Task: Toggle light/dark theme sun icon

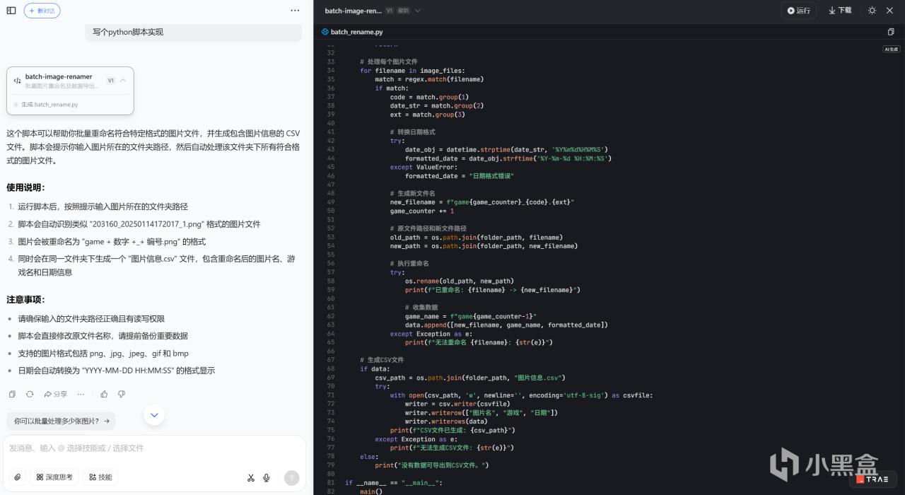Action: click(x=872, y=11)
